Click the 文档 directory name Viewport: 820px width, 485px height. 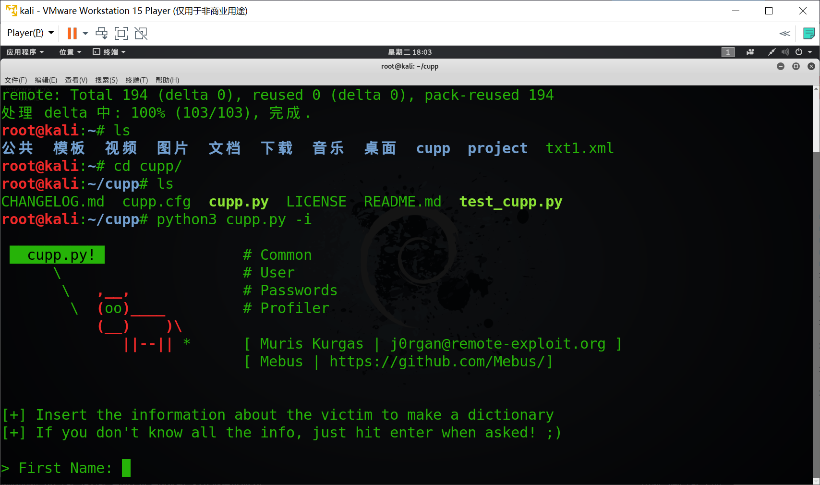point(225,148)
